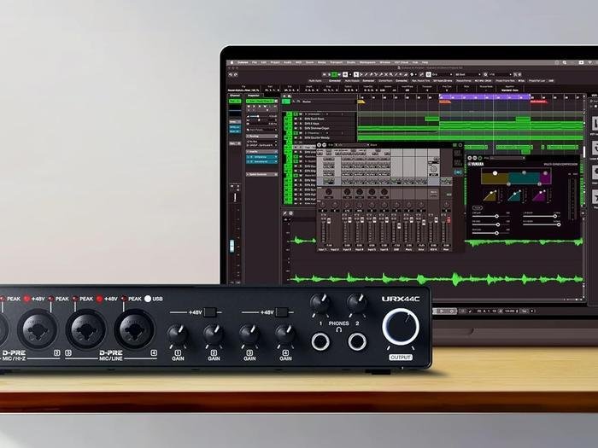The width and height of the screenshot is (598, 448).
Task: Switch to the Channel tab
Action: 236,96
